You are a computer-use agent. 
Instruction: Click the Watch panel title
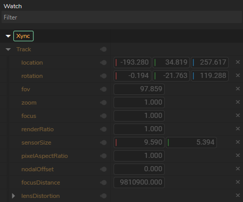click(x=13, y=6)
